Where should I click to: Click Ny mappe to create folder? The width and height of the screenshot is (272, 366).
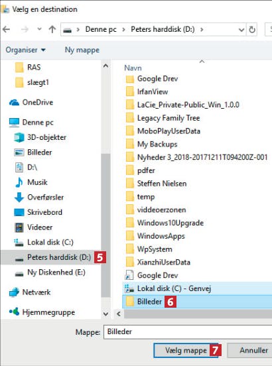(82, 50)
